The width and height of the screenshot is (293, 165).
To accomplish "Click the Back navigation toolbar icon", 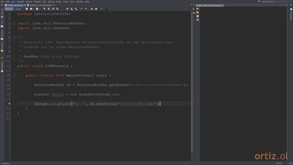I will click(31, 9).
